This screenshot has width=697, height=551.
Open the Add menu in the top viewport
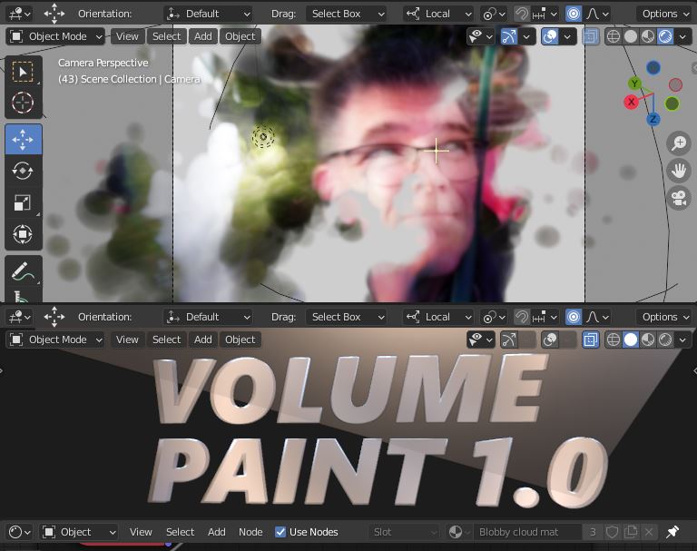point(202,36)
